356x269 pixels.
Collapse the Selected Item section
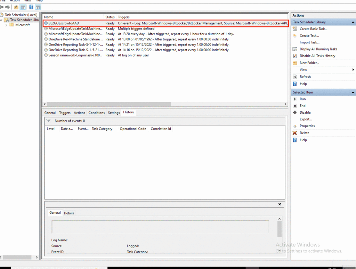[x=353, y=92]
